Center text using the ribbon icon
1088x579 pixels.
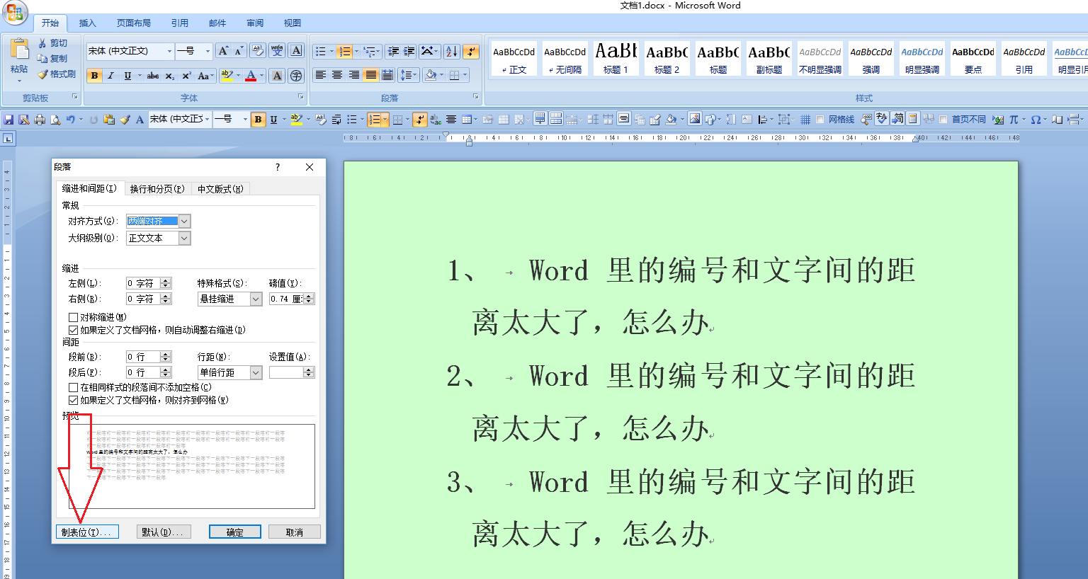point(337,75)
